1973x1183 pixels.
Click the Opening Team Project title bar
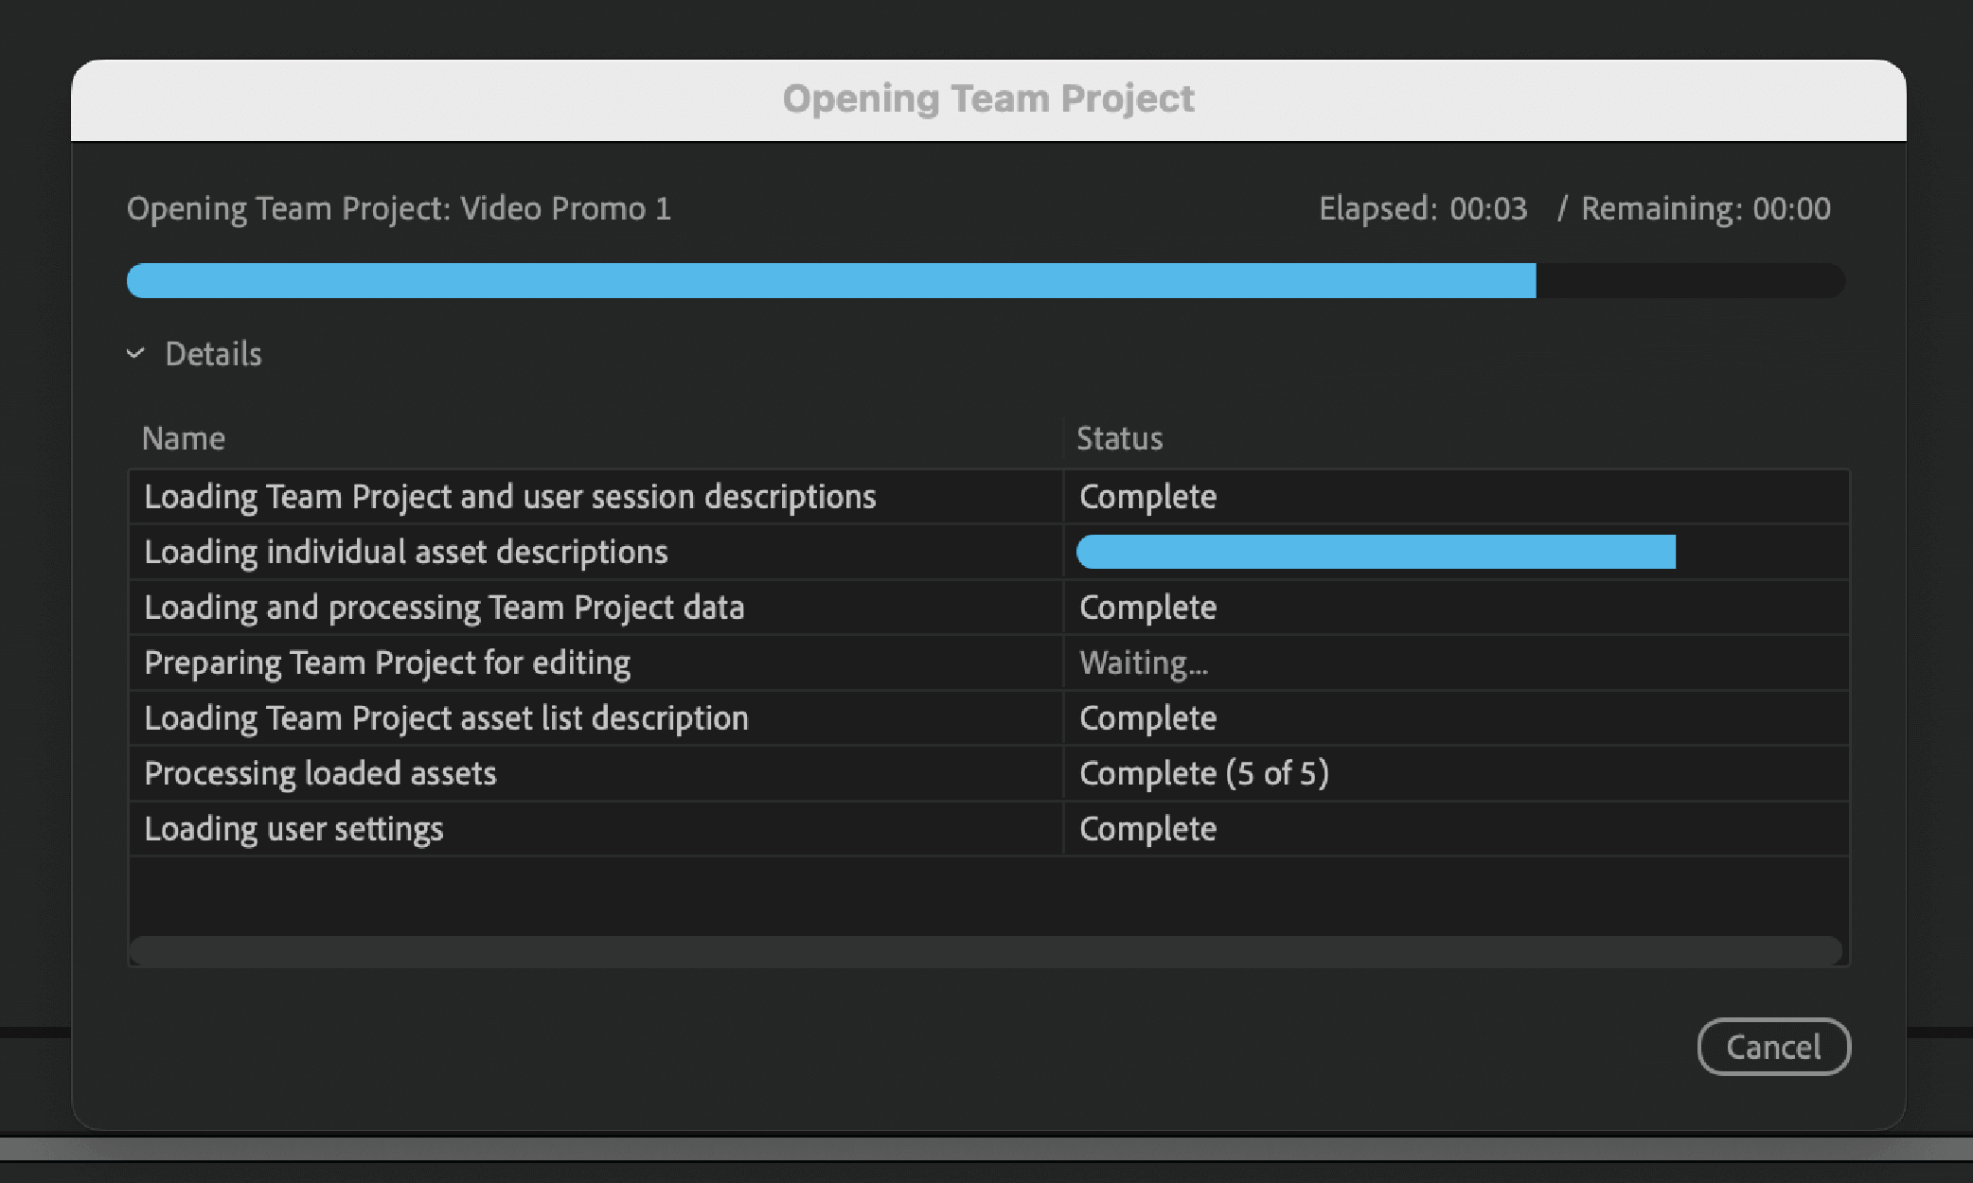987,97
